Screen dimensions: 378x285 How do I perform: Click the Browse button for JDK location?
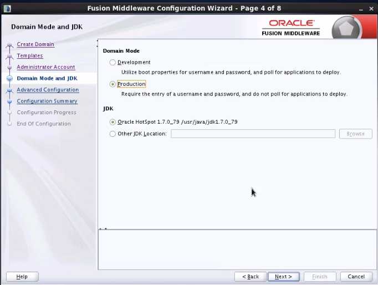tap(356, 134)
